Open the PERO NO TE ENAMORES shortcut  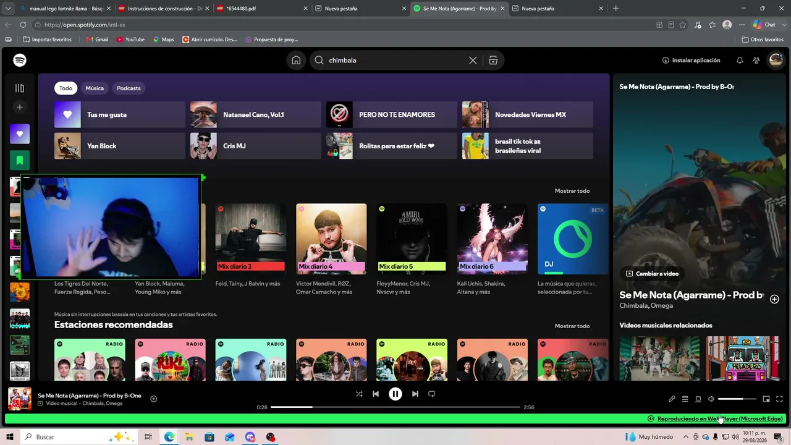click(392, 114)
